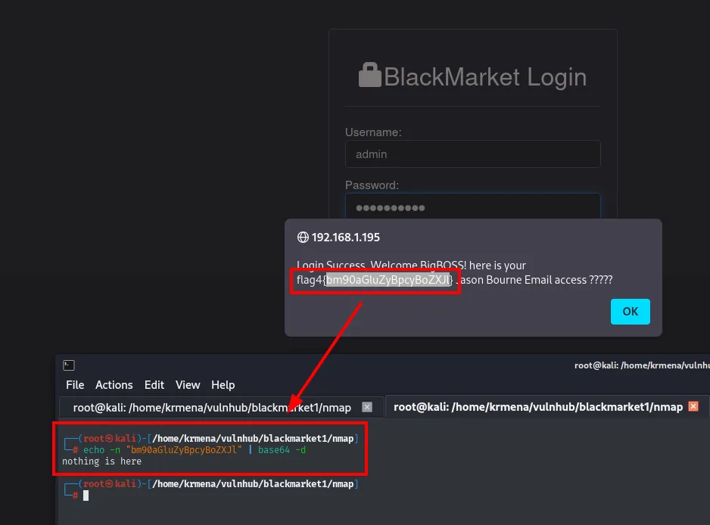Click the 'Email access ?????' text in the dialog
This screenshot has width=710, height=525.
click(x=568, y=280)
